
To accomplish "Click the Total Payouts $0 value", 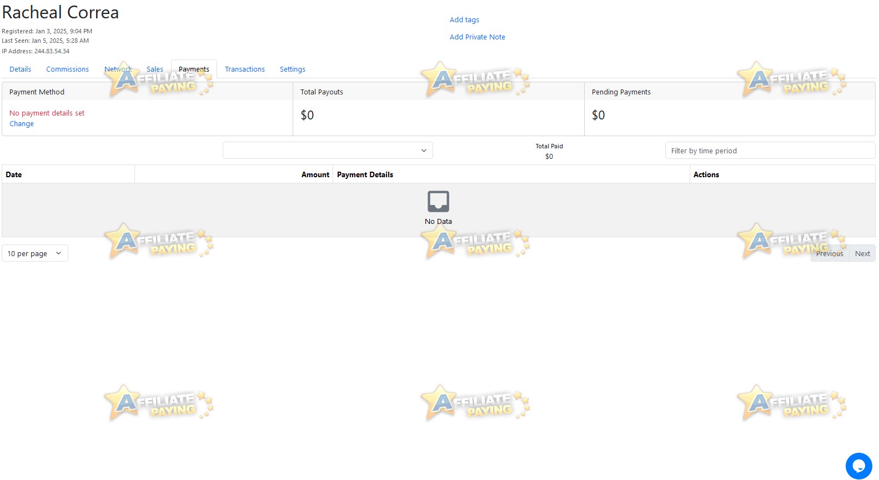I will coord(307,115).
